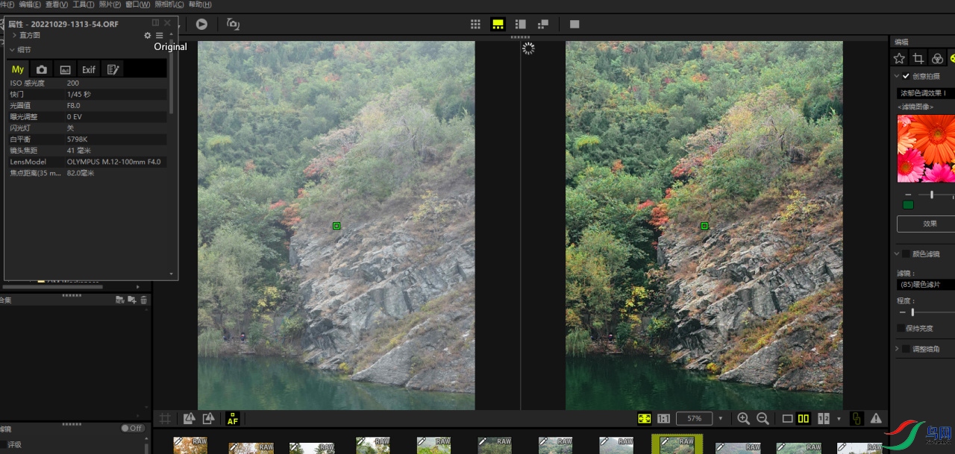Viewport: 955px width, 454px height.
Task: Open the 工具(T) menu
Action: [83, 4]
